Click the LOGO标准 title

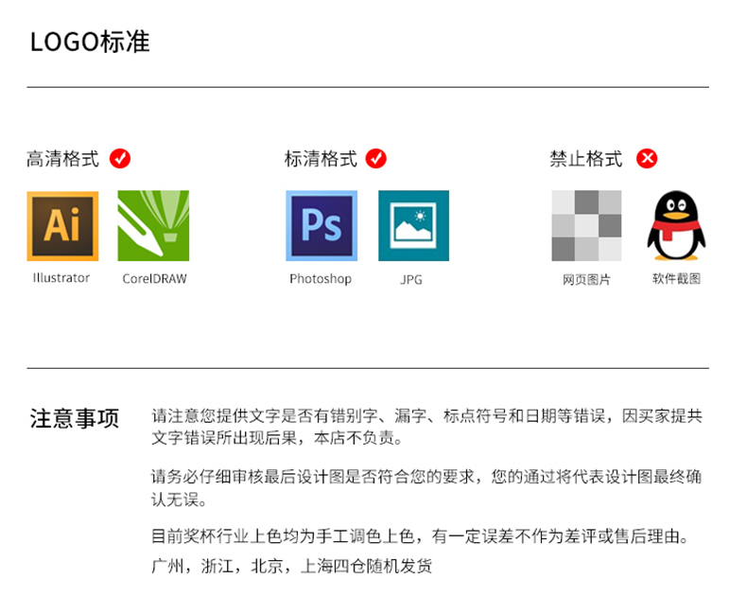(x=90, y=42)
